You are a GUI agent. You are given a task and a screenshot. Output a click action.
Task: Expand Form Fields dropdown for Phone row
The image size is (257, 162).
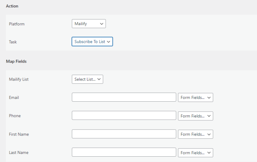pos(195,116)
